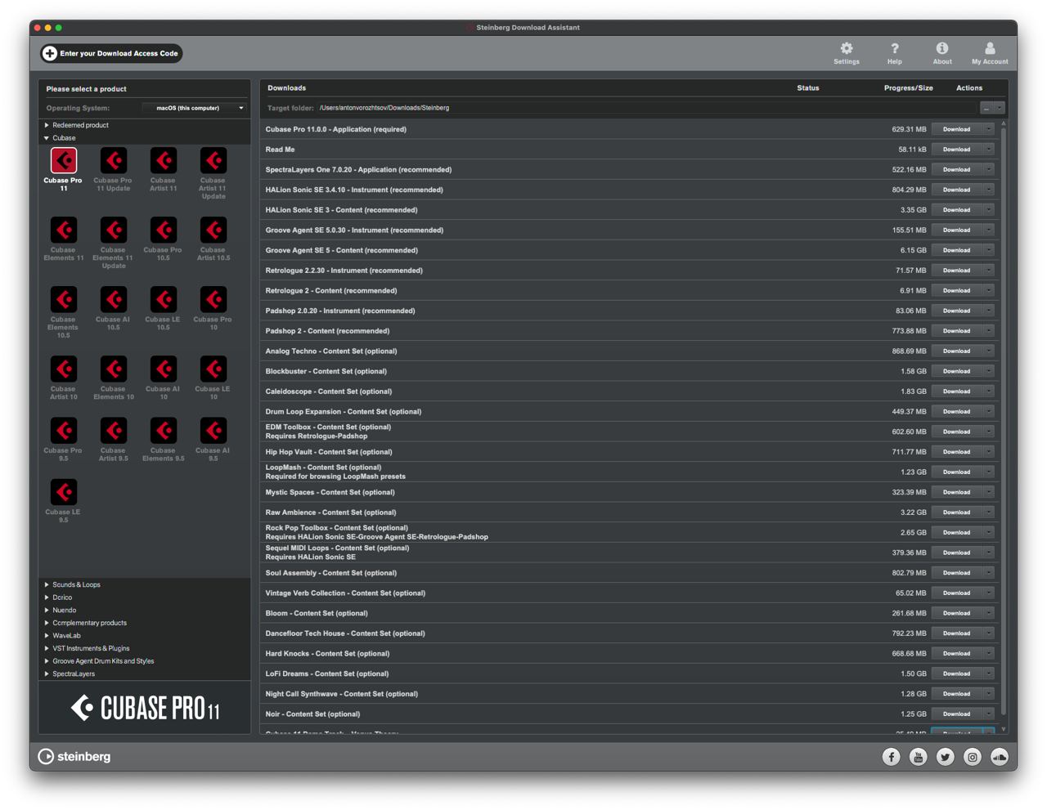Click downloads list scrollbar down arrow
Screen dimensions: 1047x810
[1004, 729]
